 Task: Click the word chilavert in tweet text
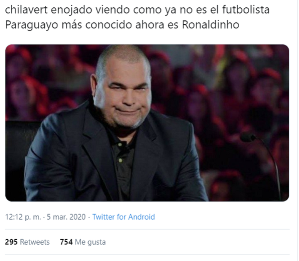pos(26,10)
